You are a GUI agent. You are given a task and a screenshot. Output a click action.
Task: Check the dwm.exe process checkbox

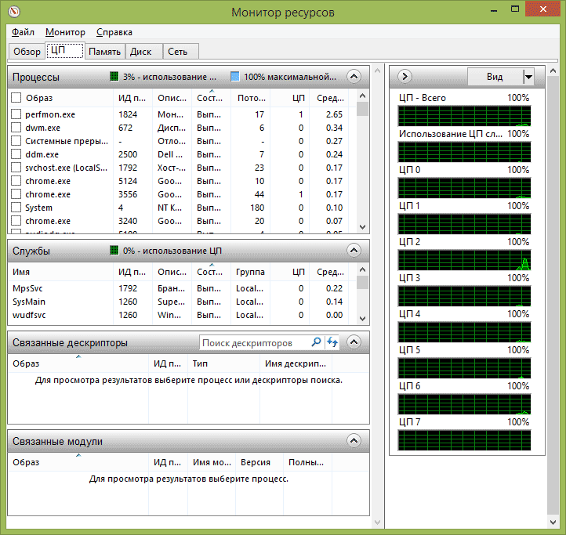tap(16, 128)
